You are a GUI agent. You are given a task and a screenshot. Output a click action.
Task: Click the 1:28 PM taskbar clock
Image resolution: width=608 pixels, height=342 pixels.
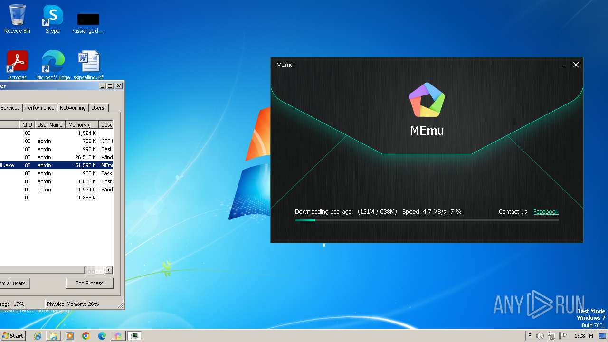[583, 336]
